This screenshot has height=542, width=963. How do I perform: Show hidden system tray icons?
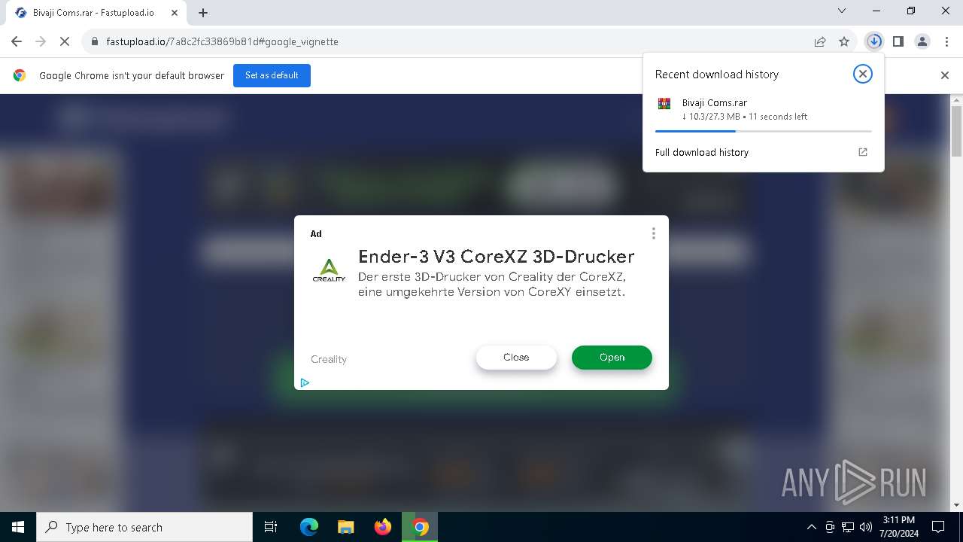pyautogui.click(x=811, y=527)
